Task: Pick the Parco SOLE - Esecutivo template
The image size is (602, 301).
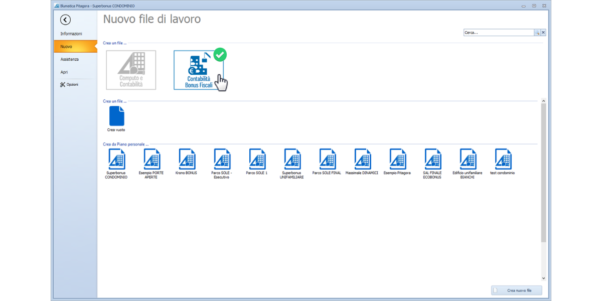Action: 221,164
